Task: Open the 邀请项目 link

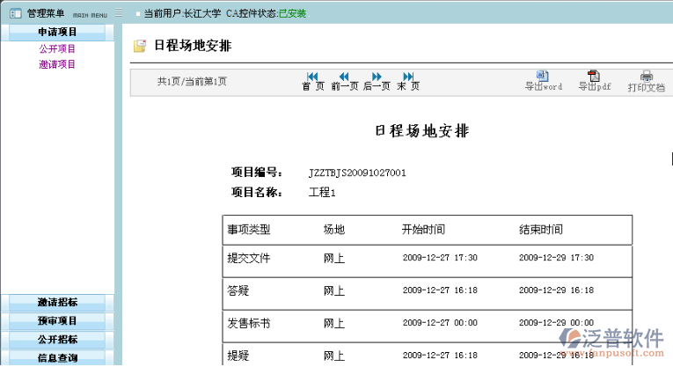Action: tap(57, 64)
